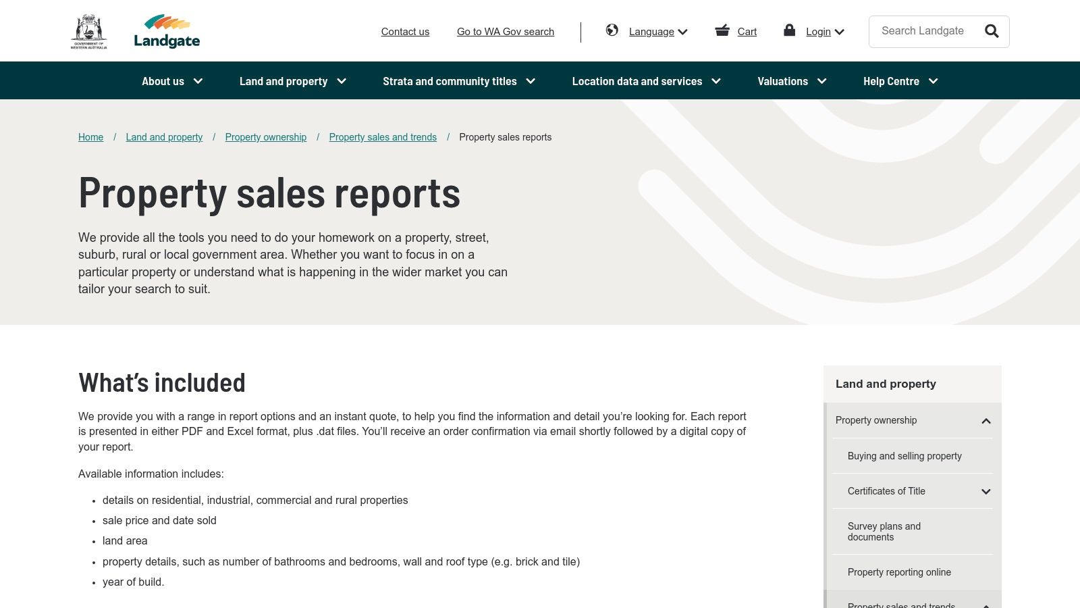Open the Language selector
The height and width of the screenshot is (608, 1080).
[657, 31]
